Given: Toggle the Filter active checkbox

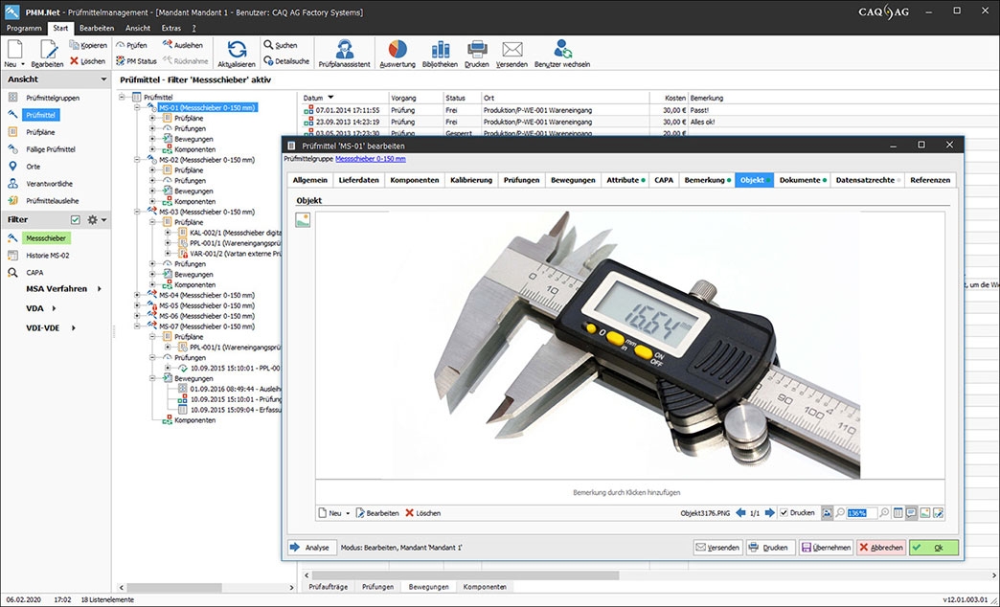Looking at the screenshot, I should pos(76,219).
